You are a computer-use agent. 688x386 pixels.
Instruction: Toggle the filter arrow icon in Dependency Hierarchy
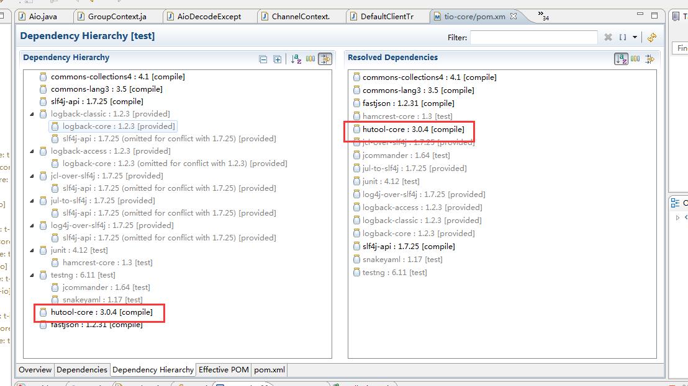click(325, 59)
